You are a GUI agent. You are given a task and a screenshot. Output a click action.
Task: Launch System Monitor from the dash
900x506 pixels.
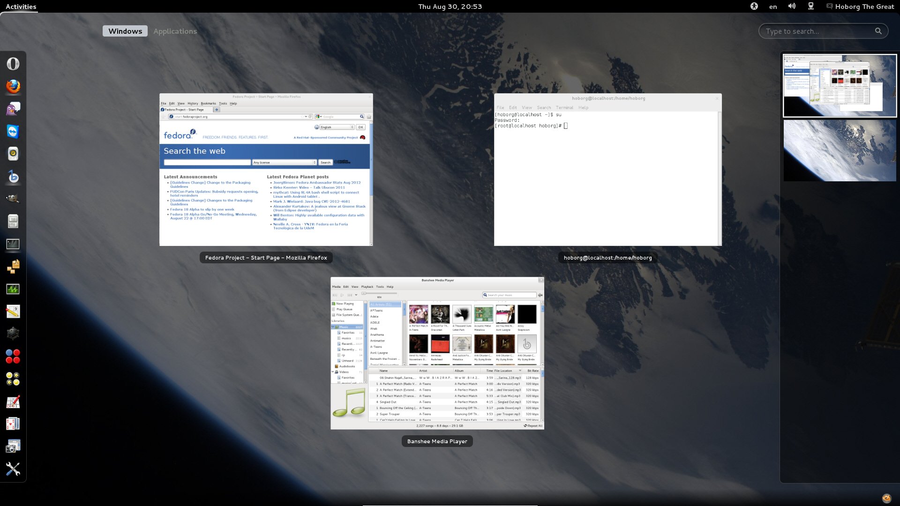[13, 289]
